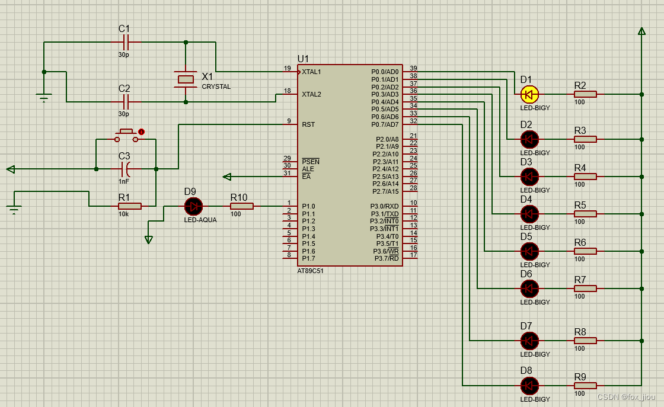Click the ground symbol left of R1
The width and height of the screenshot is (664, 407).
point(14,210)
